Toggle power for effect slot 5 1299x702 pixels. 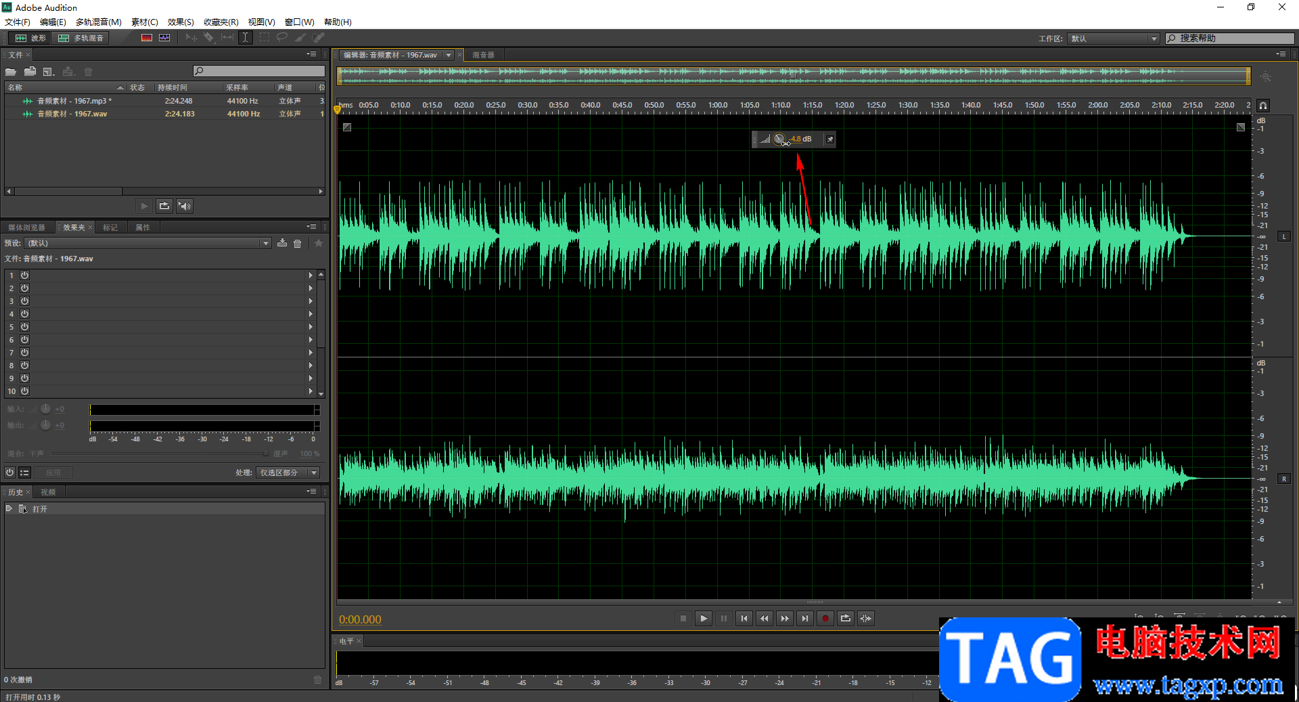pos(24,327)
